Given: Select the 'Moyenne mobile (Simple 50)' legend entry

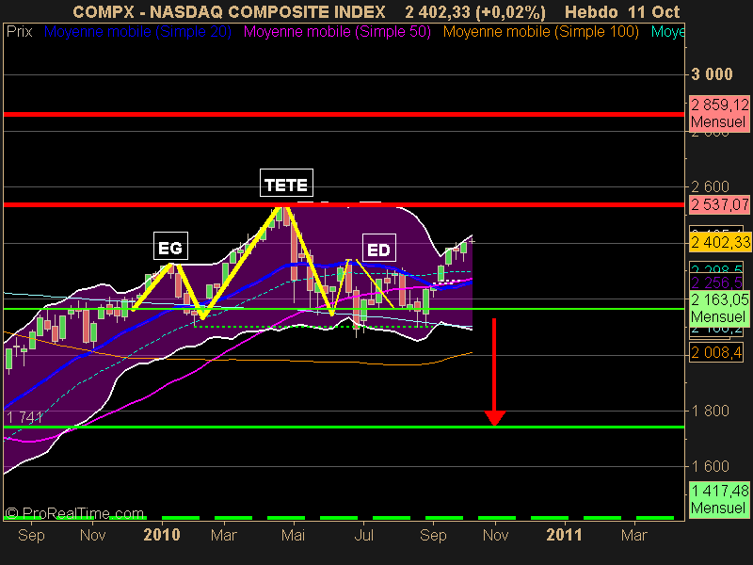Looking at the screenshot, I should pyautogui.click(x=337, y=32).
